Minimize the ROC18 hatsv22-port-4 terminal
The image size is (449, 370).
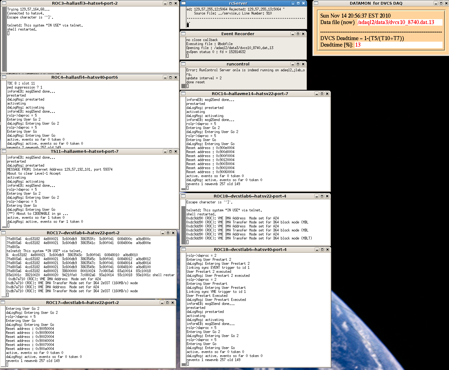[317, 196]
